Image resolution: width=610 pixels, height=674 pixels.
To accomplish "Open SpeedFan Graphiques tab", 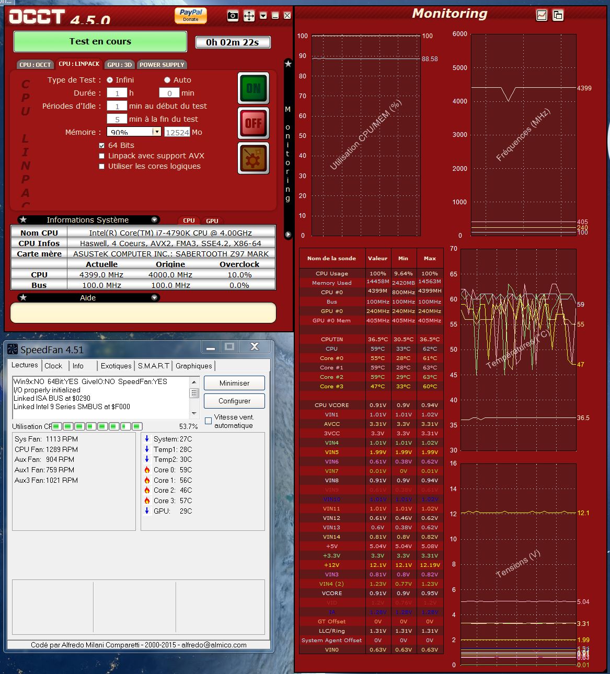I will coord(194,366).
